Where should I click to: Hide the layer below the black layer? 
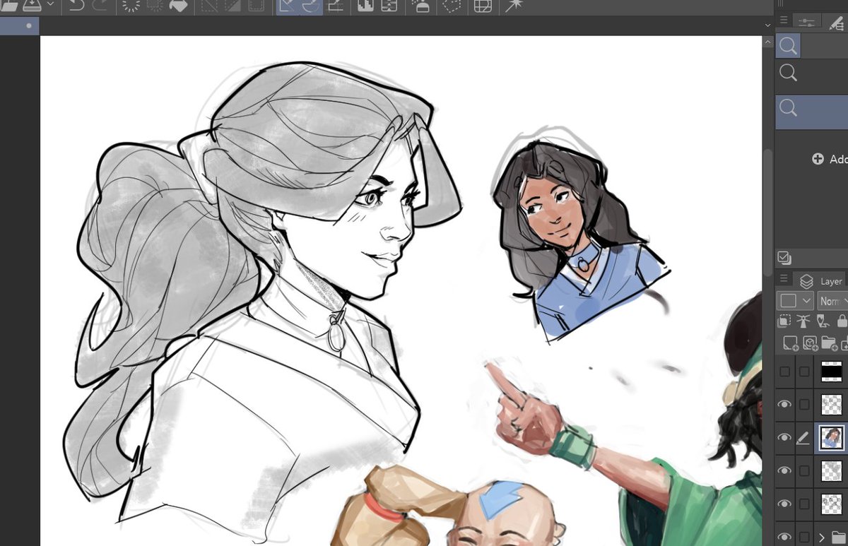pyautogui.click(x=784, y=405)
